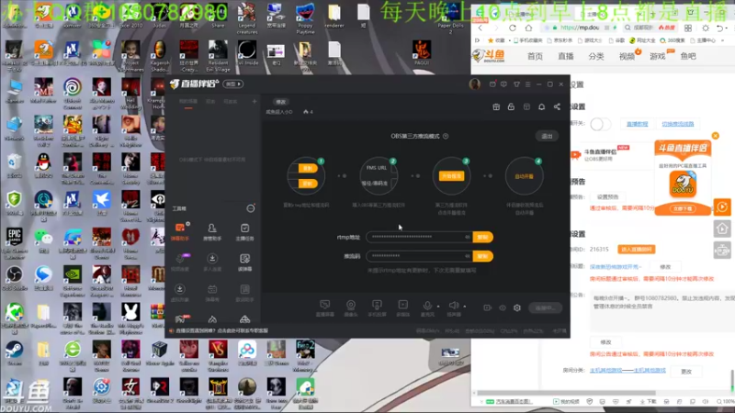Open 首页 tab on Douyu website
The height and width of the screenshot is (413, 735).
(x=535, y=56)
